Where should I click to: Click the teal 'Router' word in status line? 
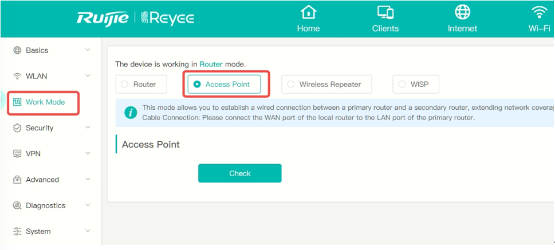tap(211, 64)
